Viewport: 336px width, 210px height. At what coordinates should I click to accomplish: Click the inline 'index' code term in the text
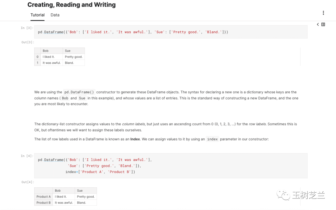click(212, 139)
